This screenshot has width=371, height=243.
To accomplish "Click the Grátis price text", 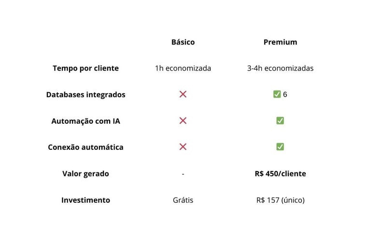I will pyautogui.click(x=183, y=200).
